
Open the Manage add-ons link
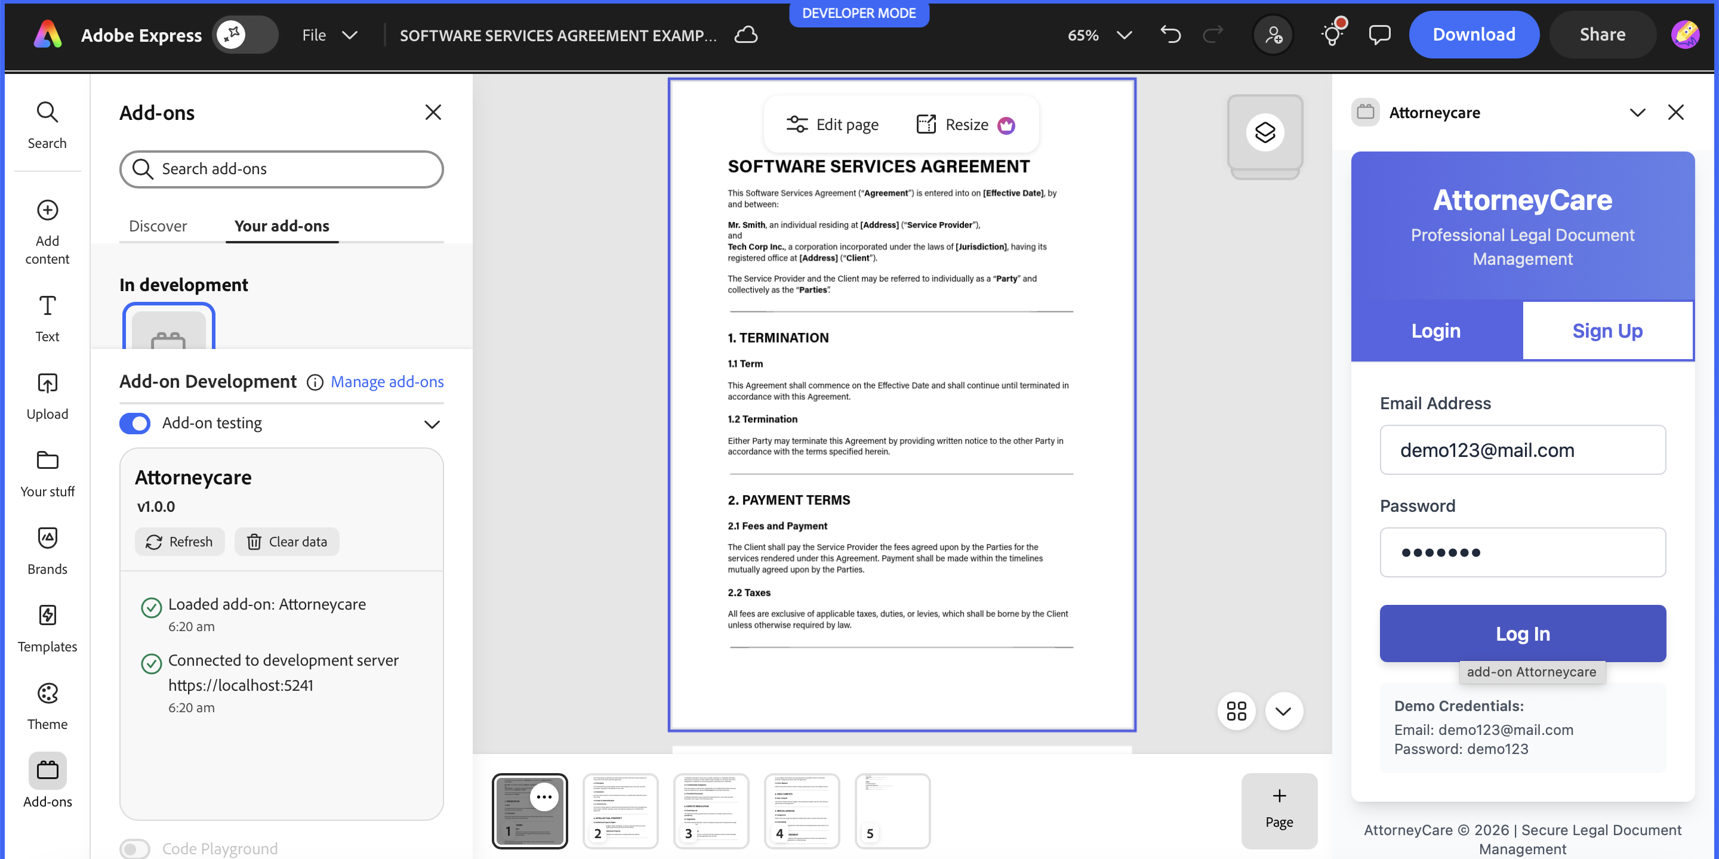point(387,382)
